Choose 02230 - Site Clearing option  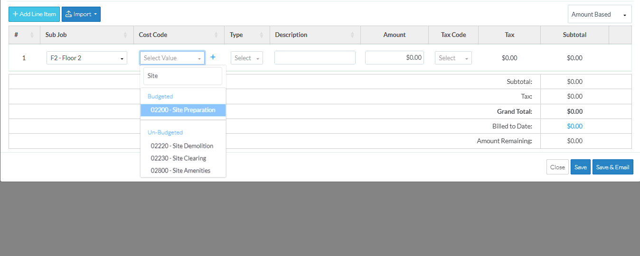pyautogui.click(x=183, y=158)
